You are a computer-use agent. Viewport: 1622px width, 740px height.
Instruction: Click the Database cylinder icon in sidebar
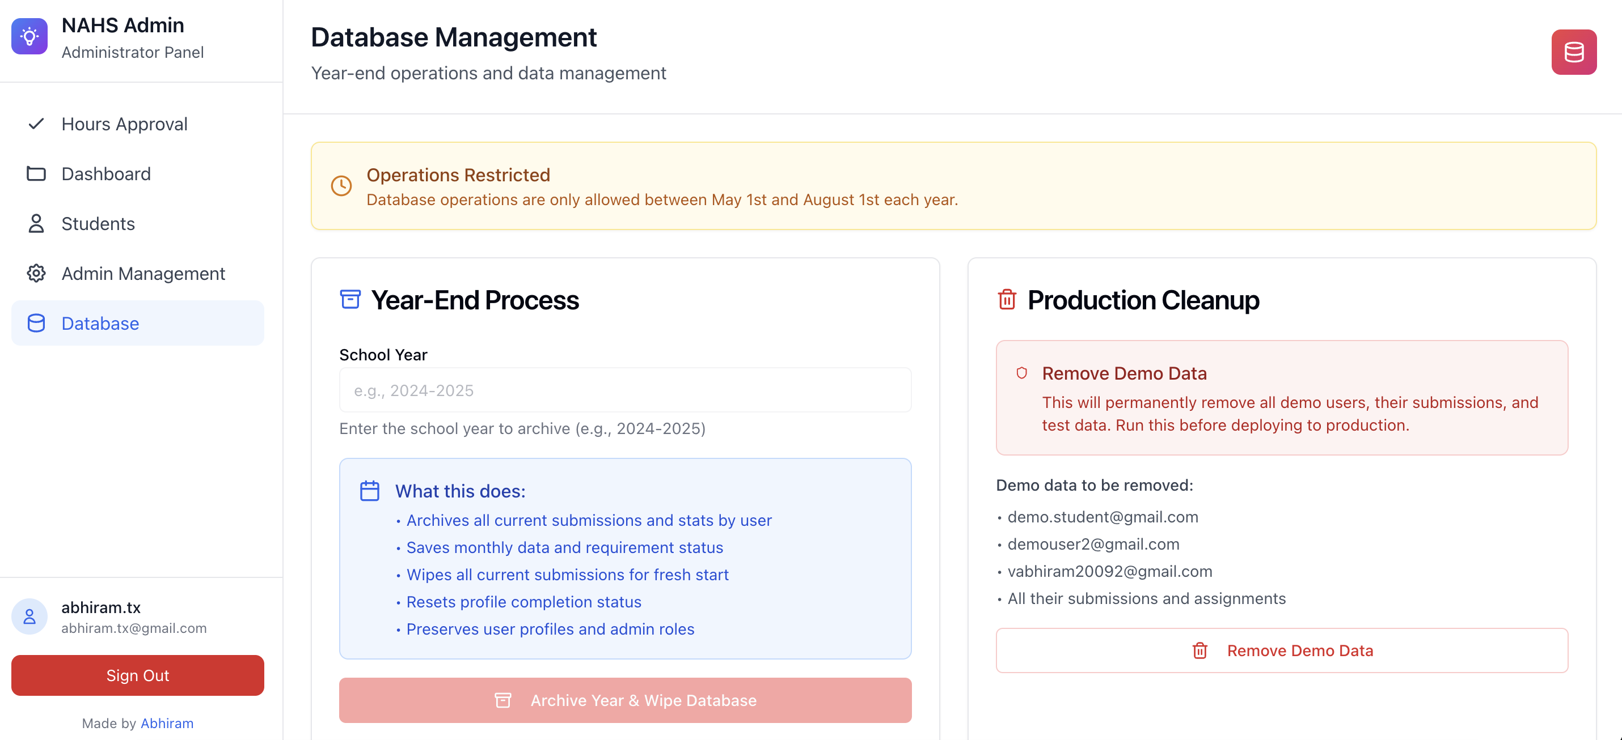(x=36, y=324)
